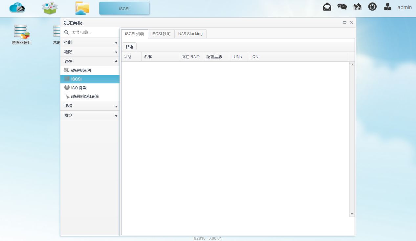Click the power icon
Image resolution: width=416 pixels, height=241 pixels.
click(x=372, y=7)
